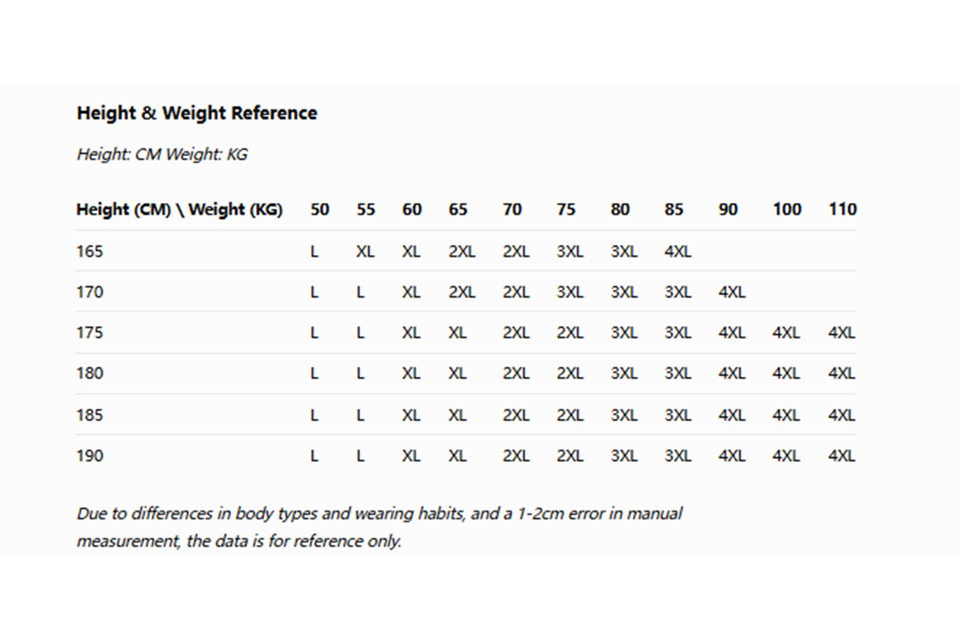Screen dimensions: 961x643
Task: Click the 190 height row label
Action: pos(90,456)
